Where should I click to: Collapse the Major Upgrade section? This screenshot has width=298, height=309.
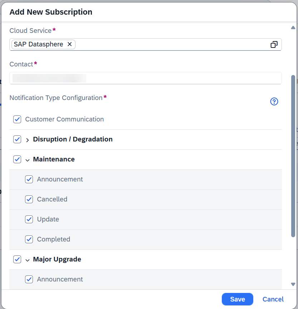point(28,260)
